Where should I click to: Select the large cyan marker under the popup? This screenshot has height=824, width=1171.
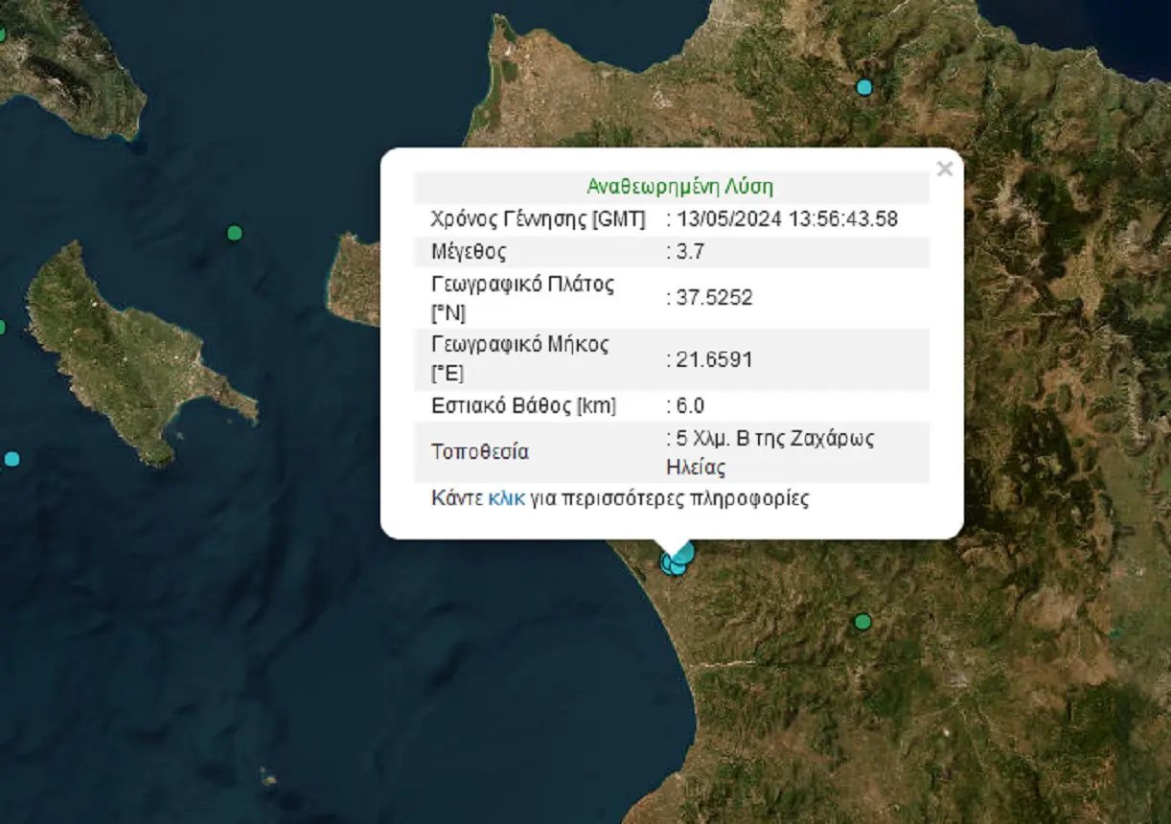(x=682, y=552)
